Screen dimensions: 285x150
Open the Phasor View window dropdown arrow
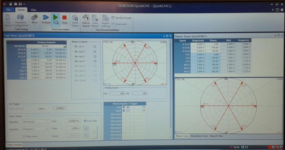(x=275, y=36)
